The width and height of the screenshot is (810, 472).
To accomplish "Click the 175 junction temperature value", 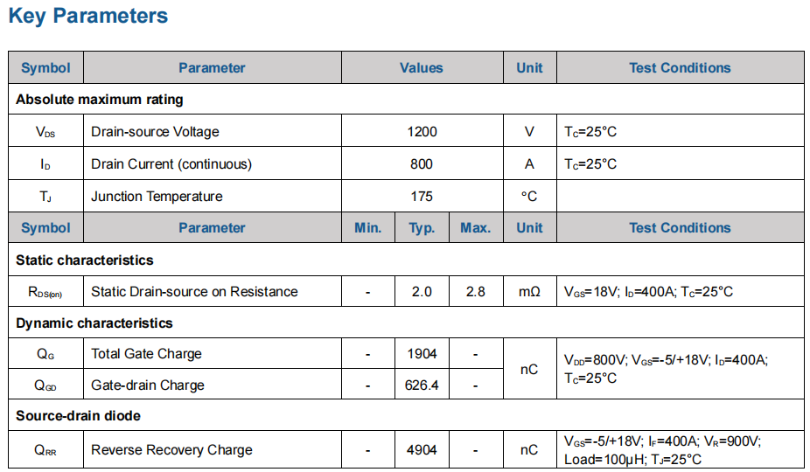I will (422, 197).
